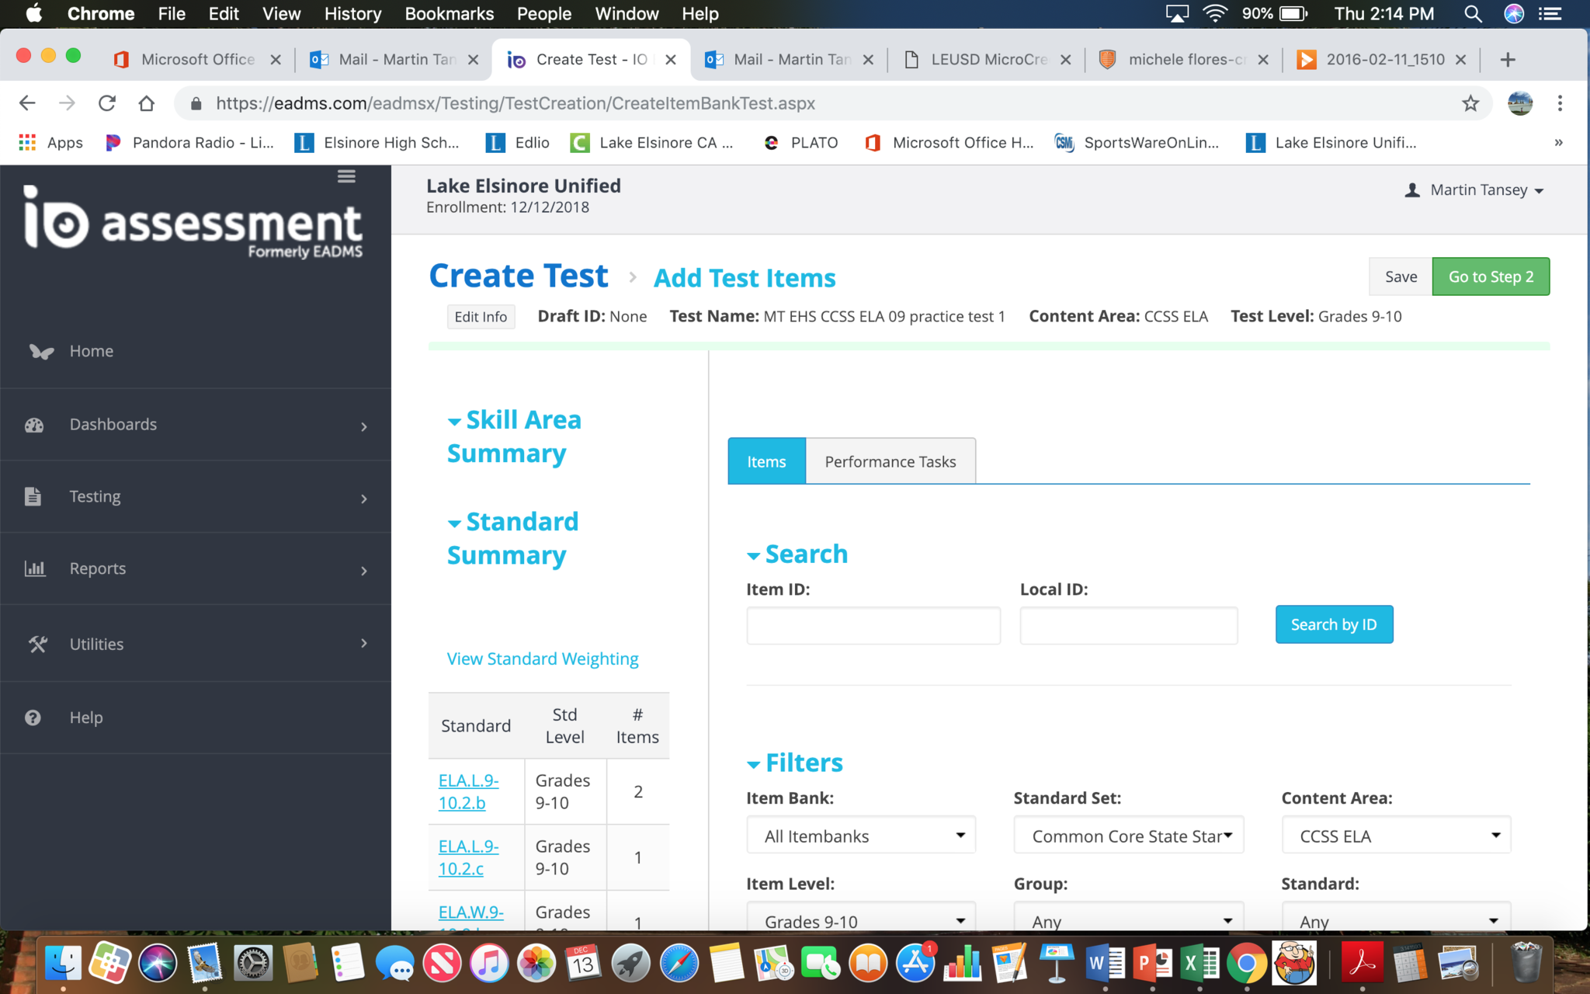Viewport: 1590px width, 994px height.
Task: Open Martin Tansey user menu
Action: pos(1477,190)
